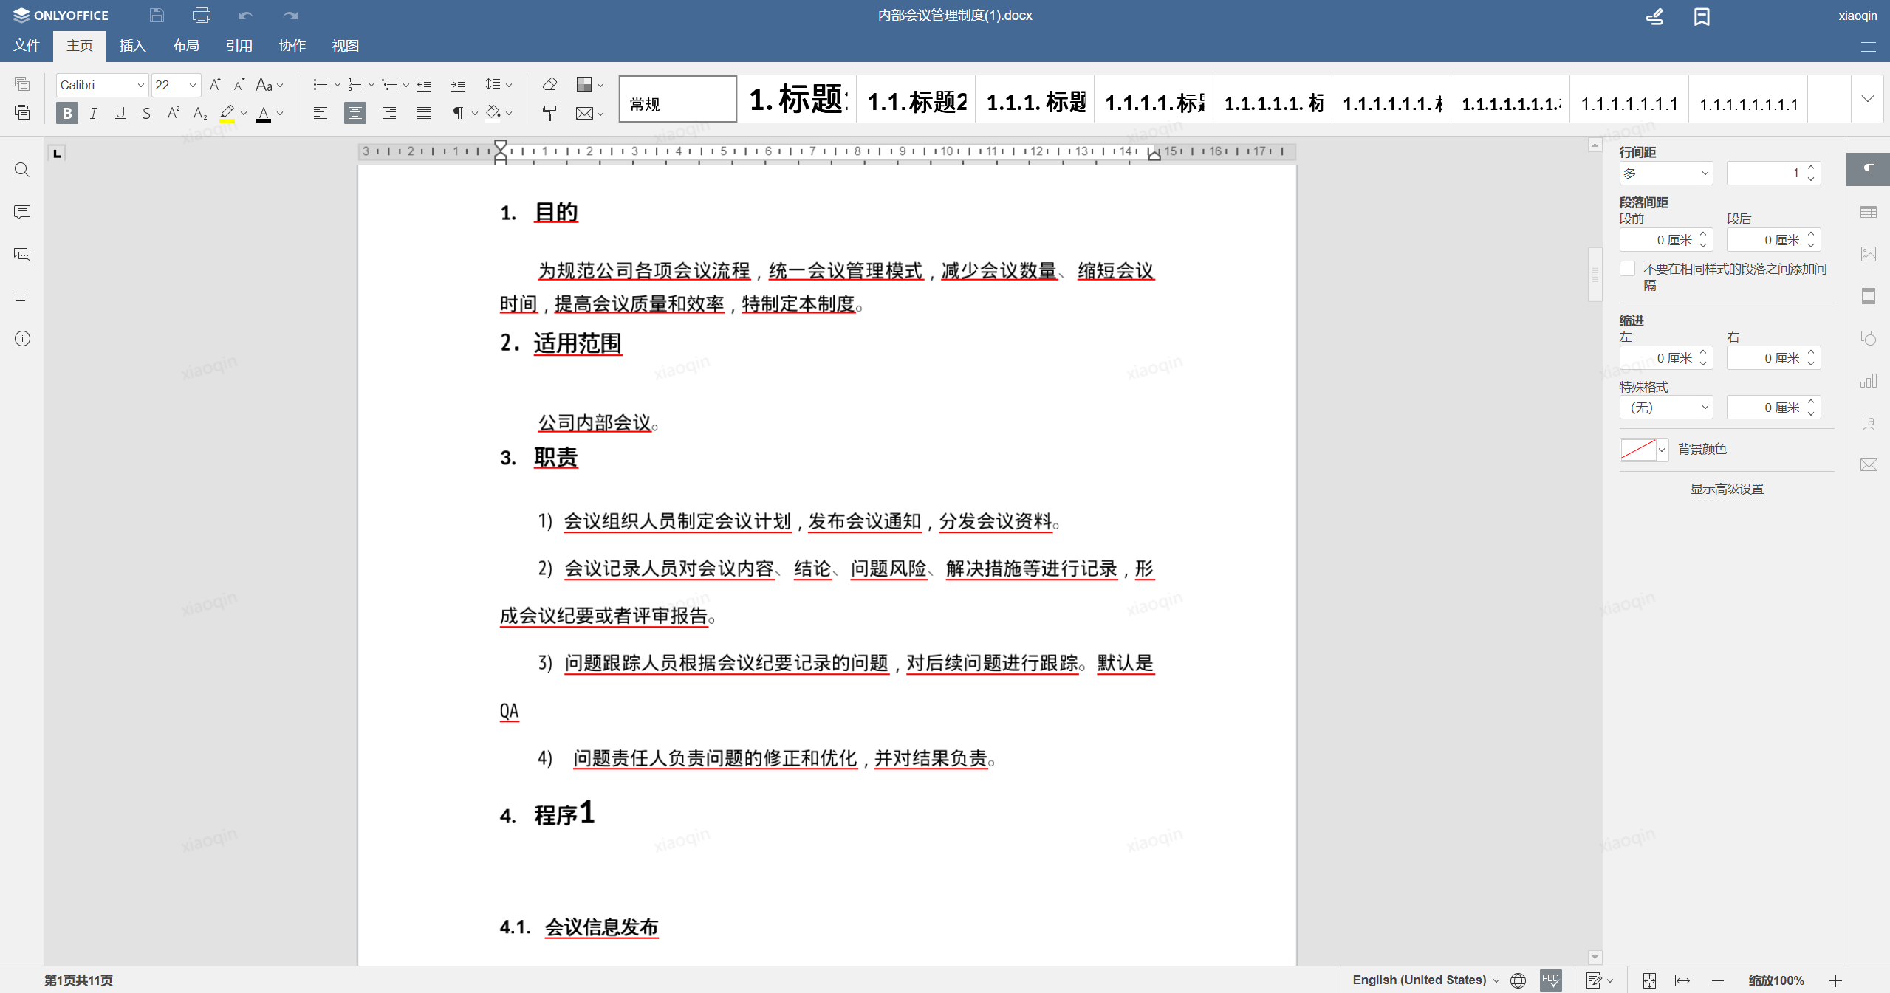Redo the last action
The image size is (1890, 993).
(x=290, y=15)
